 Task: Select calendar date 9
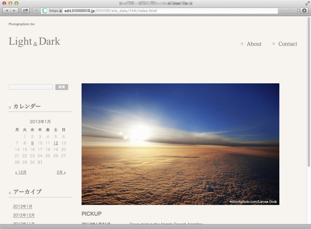pos(32,143)
